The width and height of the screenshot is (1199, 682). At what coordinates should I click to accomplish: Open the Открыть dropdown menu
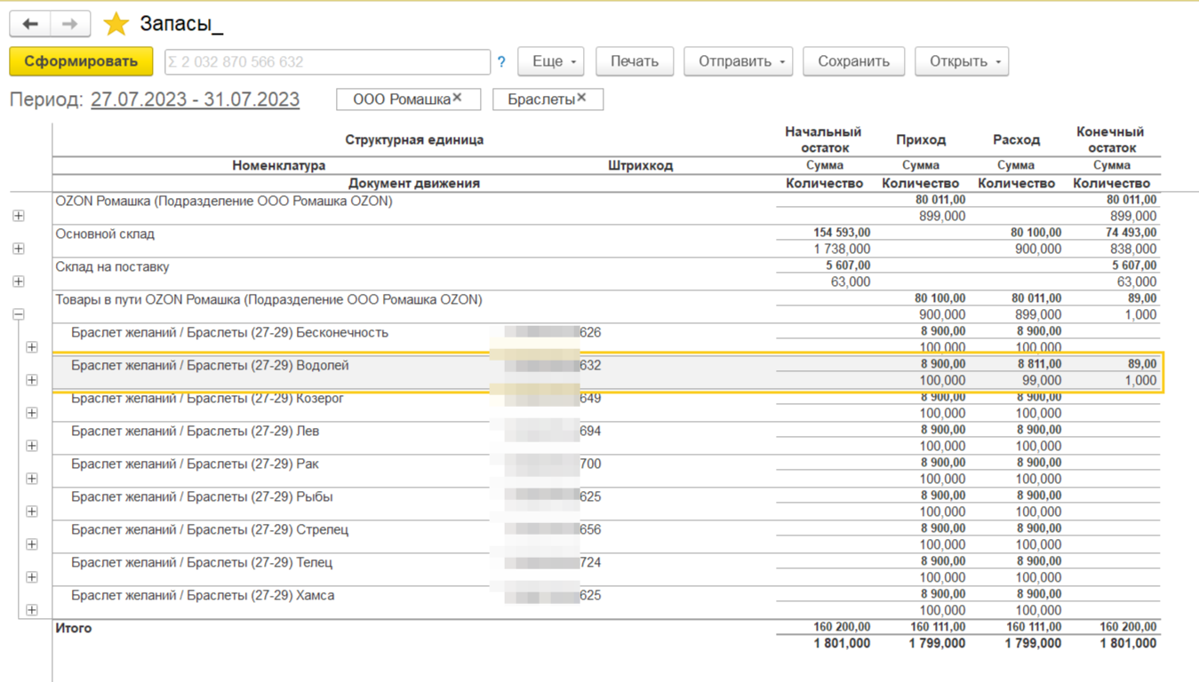click(x=962, y=61)
